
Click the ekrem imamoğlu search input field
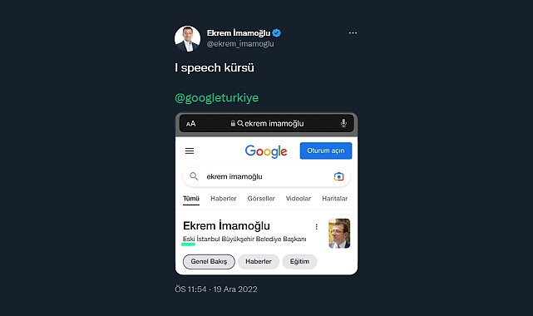click(266, 176)
